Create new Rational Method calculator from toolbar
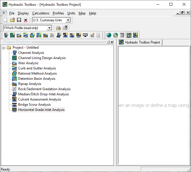 32,35
